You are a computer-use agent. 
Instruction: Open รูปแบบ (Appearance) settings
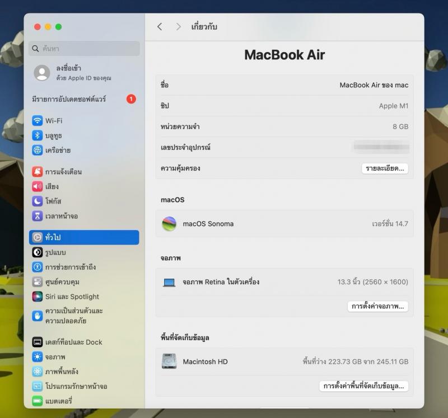click(x=84, y=252)
